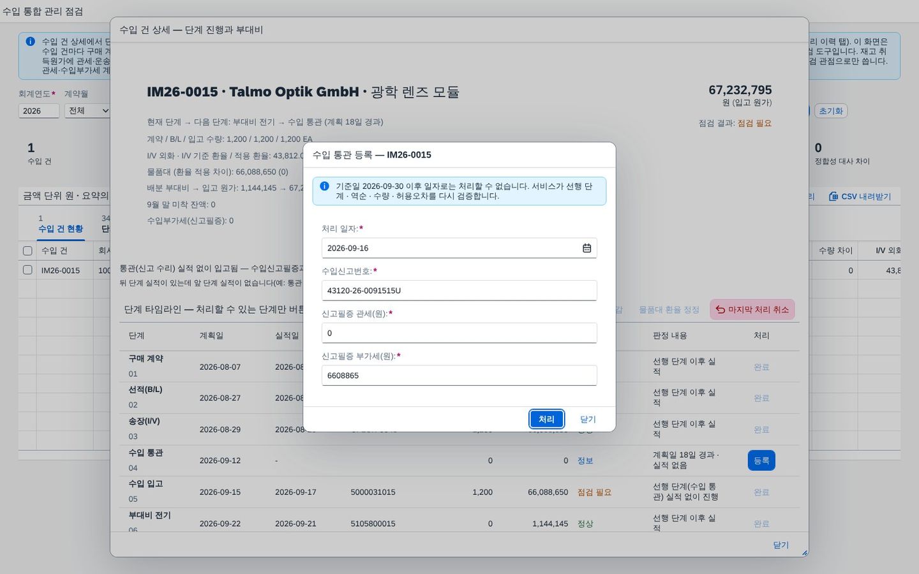Open the calendar picker for 처리 일자
This screenshot has width=919, height=574.
[x=587, y=248]
